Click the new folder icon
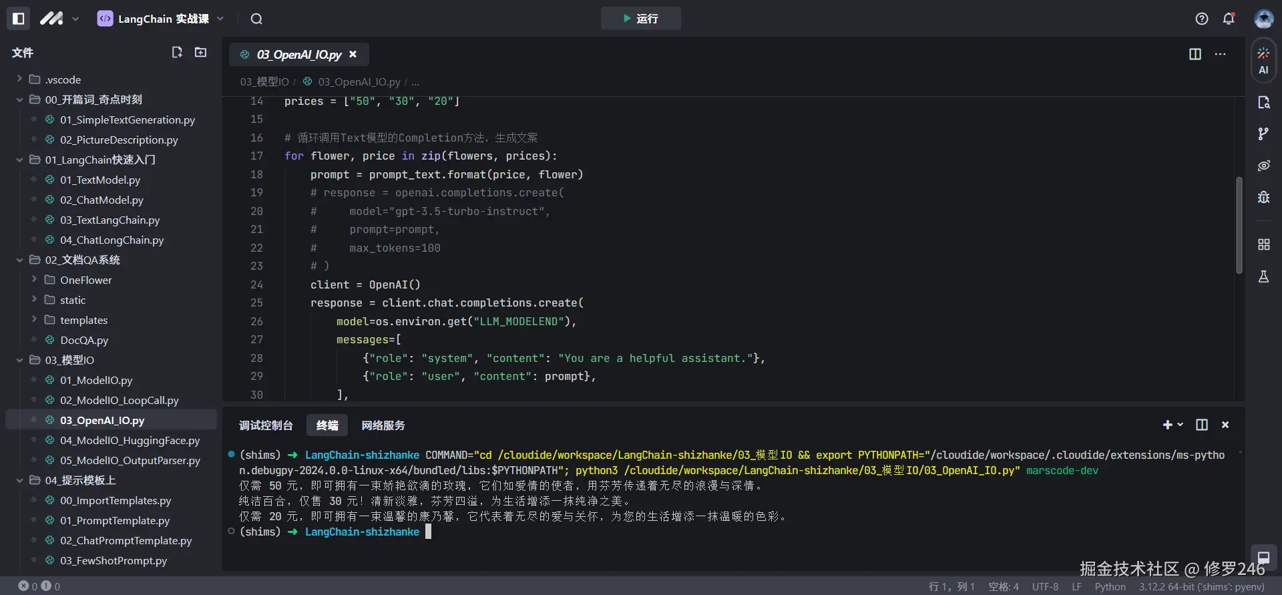1282x595 pixels. tap(200, 52)
